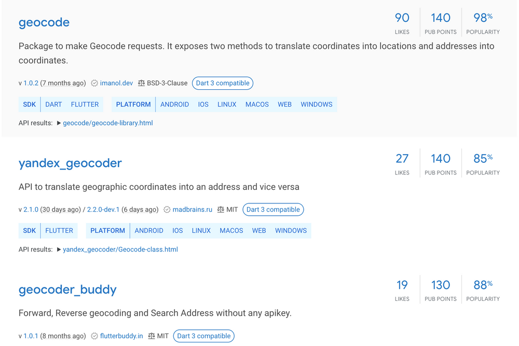This screenshot has width=519, height=346.
Task: Click the 90 likes score for geocode
Action: tap(402, 18)
